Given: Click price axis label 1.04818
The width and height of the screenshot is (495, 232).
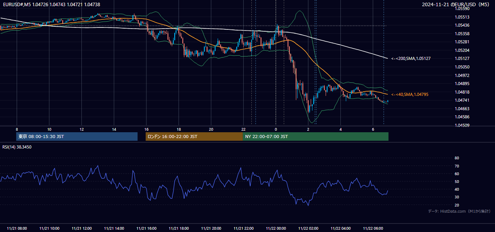Looking at the screenshot, I should tap(462, 92).
